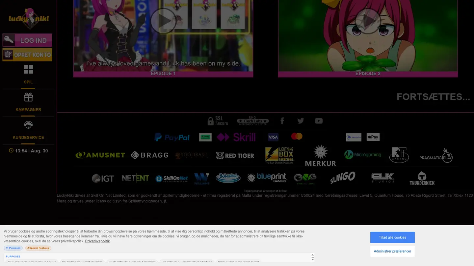Click the LuckyNiki logo
474x266 pixels.
click(x=29, y=19)
